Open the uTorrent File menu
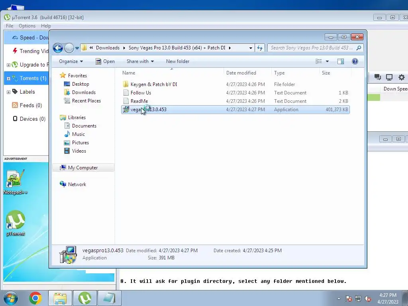408x306 pixels. [x=10, y=26]
